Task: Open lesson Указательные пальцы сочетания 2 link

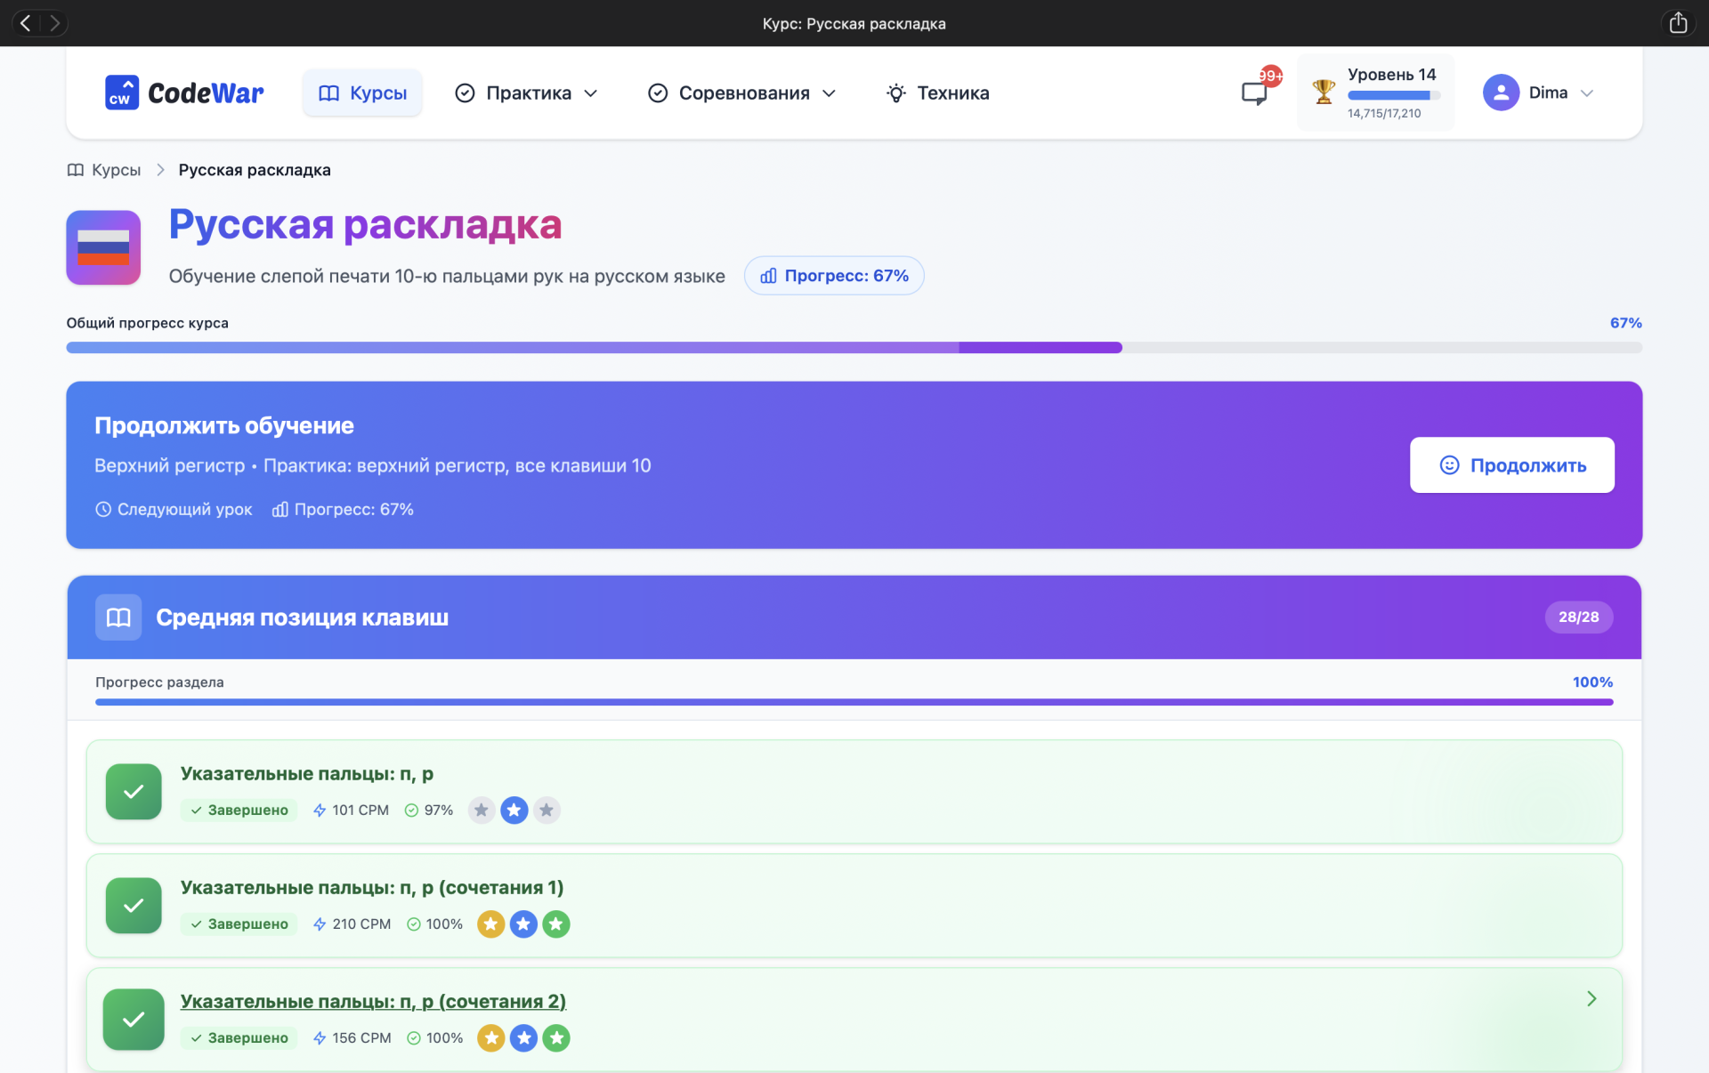Action: [373, 1002]
